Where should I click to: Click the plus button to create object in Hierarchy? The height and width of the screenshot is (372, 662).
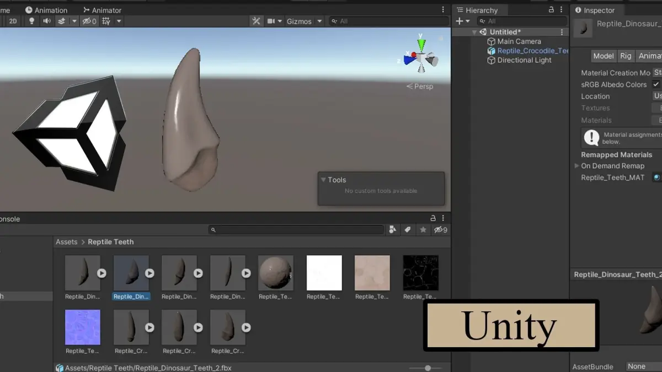click(x=459, y=21)
